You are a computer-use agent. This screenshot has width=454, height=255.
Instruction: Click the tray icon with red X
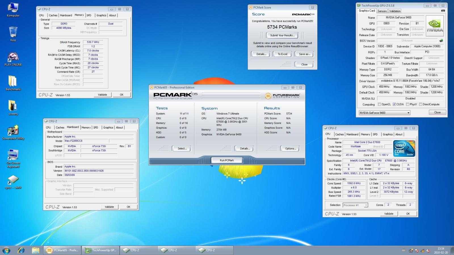[x=417, y=251]
